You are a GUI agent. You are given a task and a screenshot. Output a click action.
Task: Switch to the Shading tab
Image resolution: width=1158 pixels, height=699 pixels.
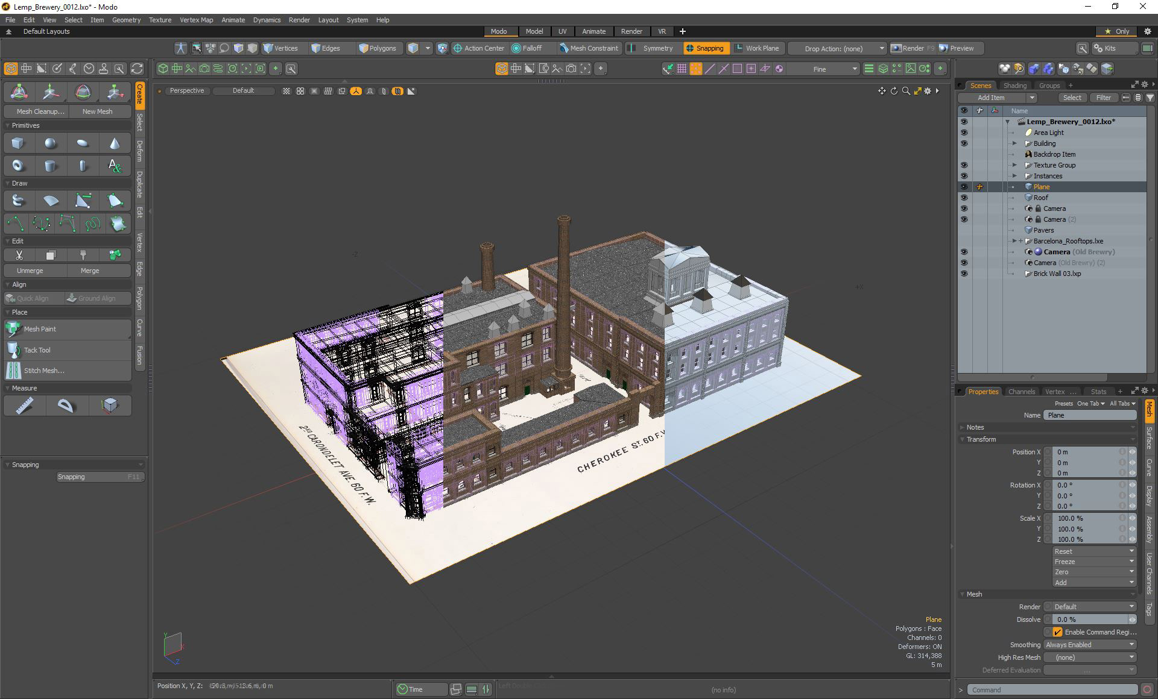coord(1014,86)
